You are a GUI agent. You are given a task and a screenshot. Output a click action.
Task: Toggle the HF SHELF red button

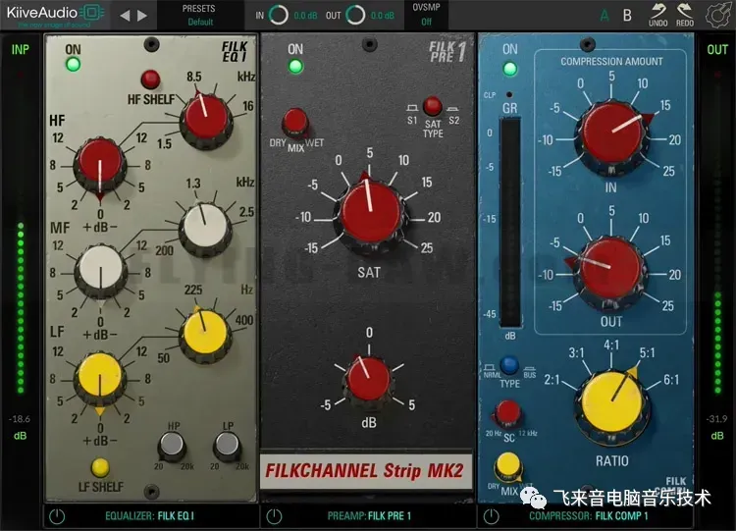coord(150,80)
